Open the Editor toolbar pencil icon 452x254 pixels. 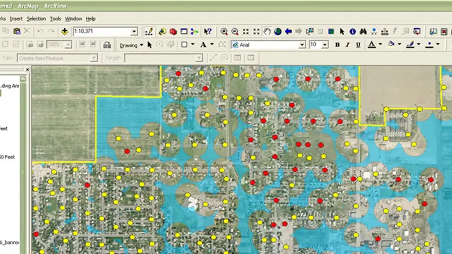coord(149,32)
